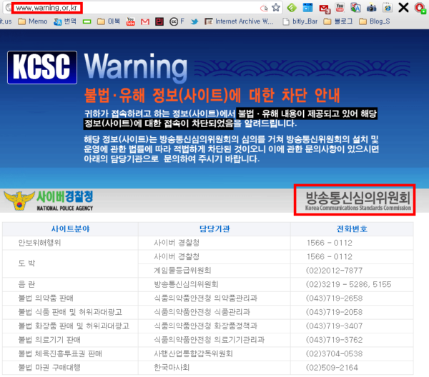Click the 불법 의약품 판매 row label
This screenshot has height=377, width=429.
(46, 298)
